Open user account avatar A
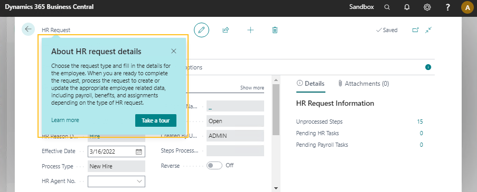Screen dimensions: 477x192 (x=467, y=7)
